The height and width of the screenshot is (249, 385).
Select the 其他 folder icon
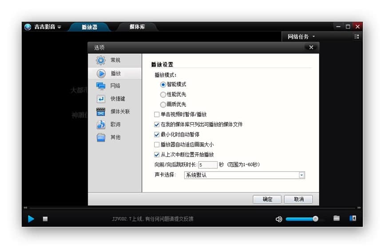101,137
